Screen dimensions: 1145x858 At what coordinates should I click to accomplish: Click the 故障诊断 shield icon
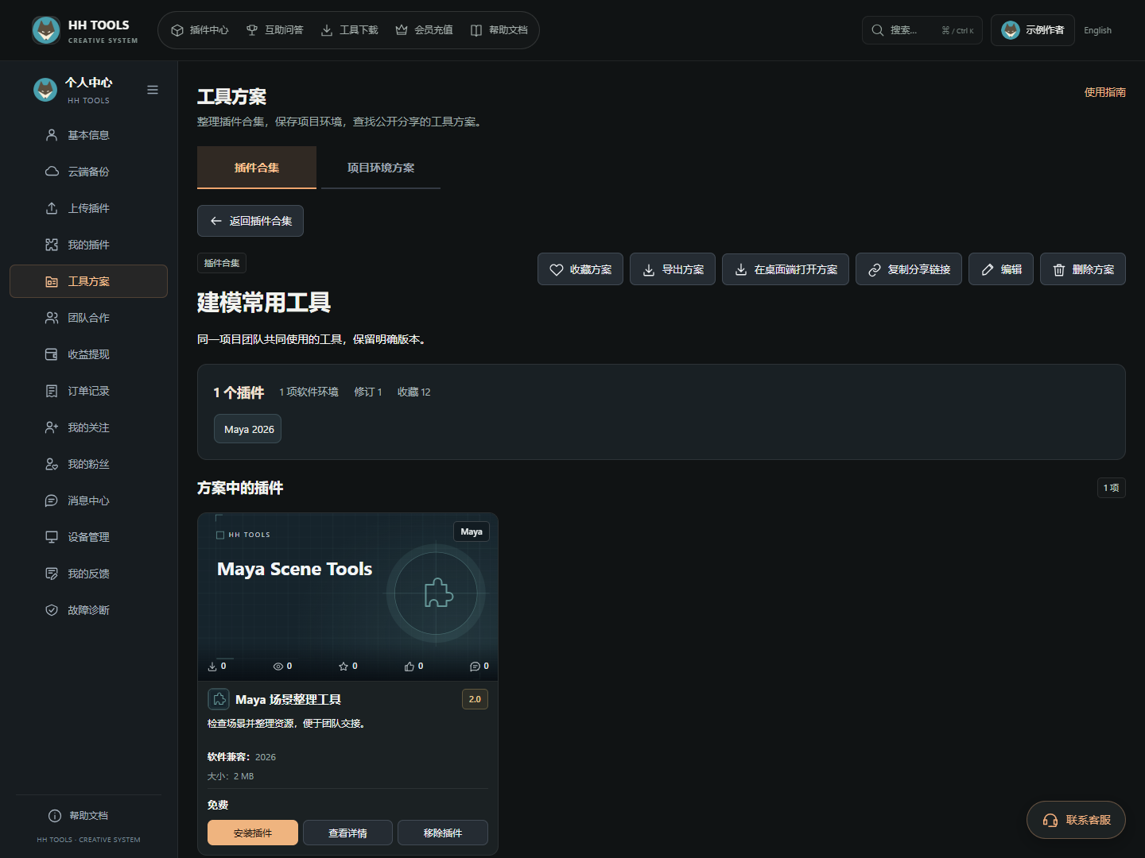52,610
